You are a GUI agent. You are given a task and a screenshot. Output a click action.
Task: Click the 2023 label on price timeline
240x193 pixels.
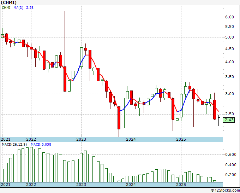(x=81, y=139)
